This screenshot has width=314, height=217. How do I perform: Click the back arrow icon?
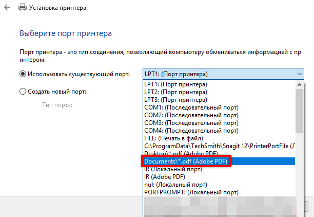[7, 8]
